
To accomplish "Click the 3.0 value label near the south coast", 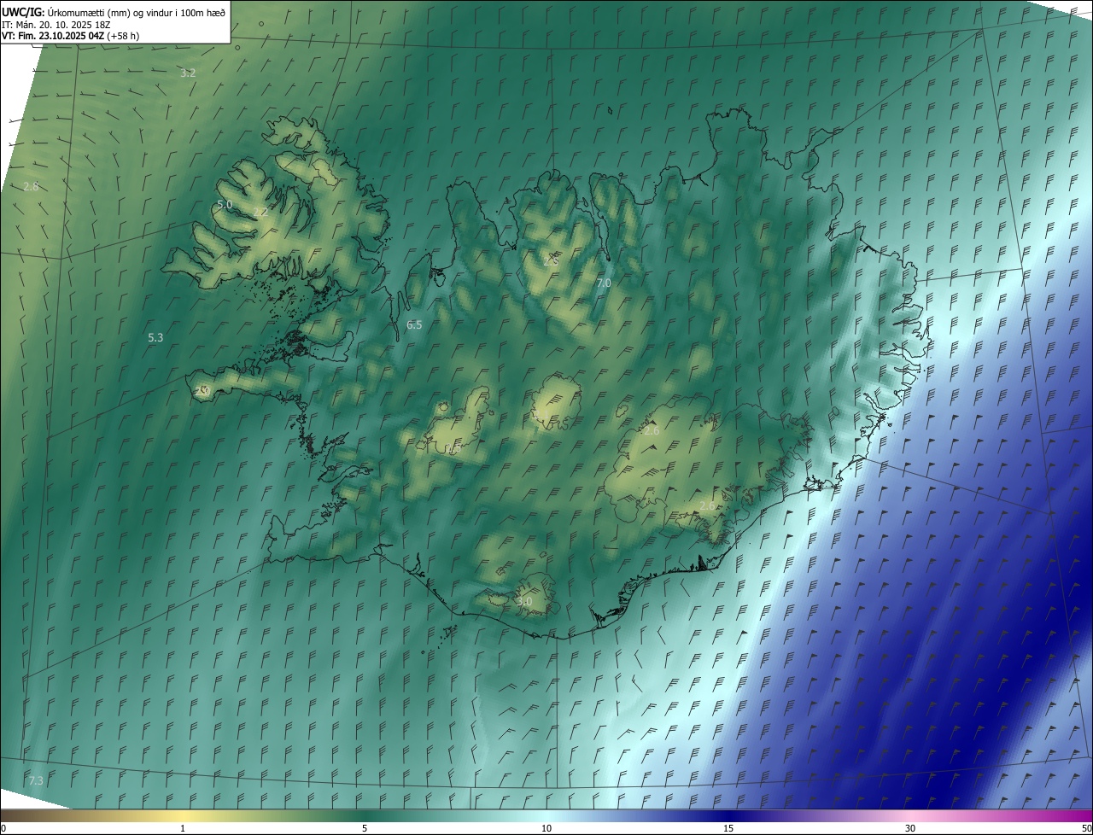I will [x=524, y=602].
